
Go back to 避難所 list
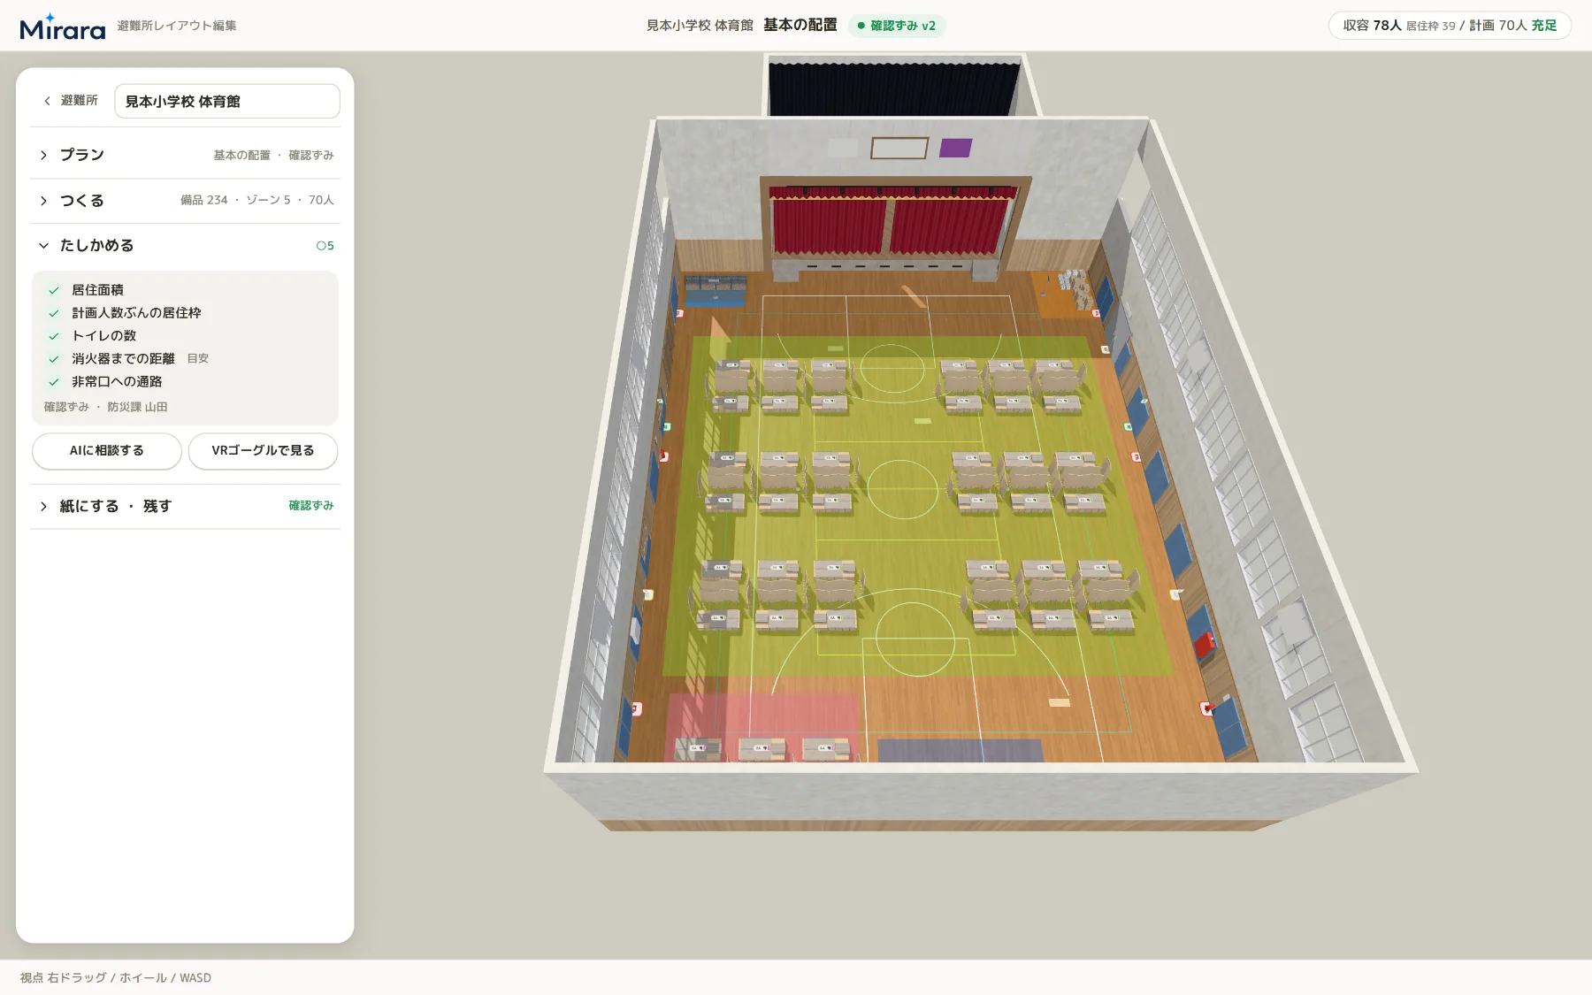pyautogui.click(x=71, y=101)
